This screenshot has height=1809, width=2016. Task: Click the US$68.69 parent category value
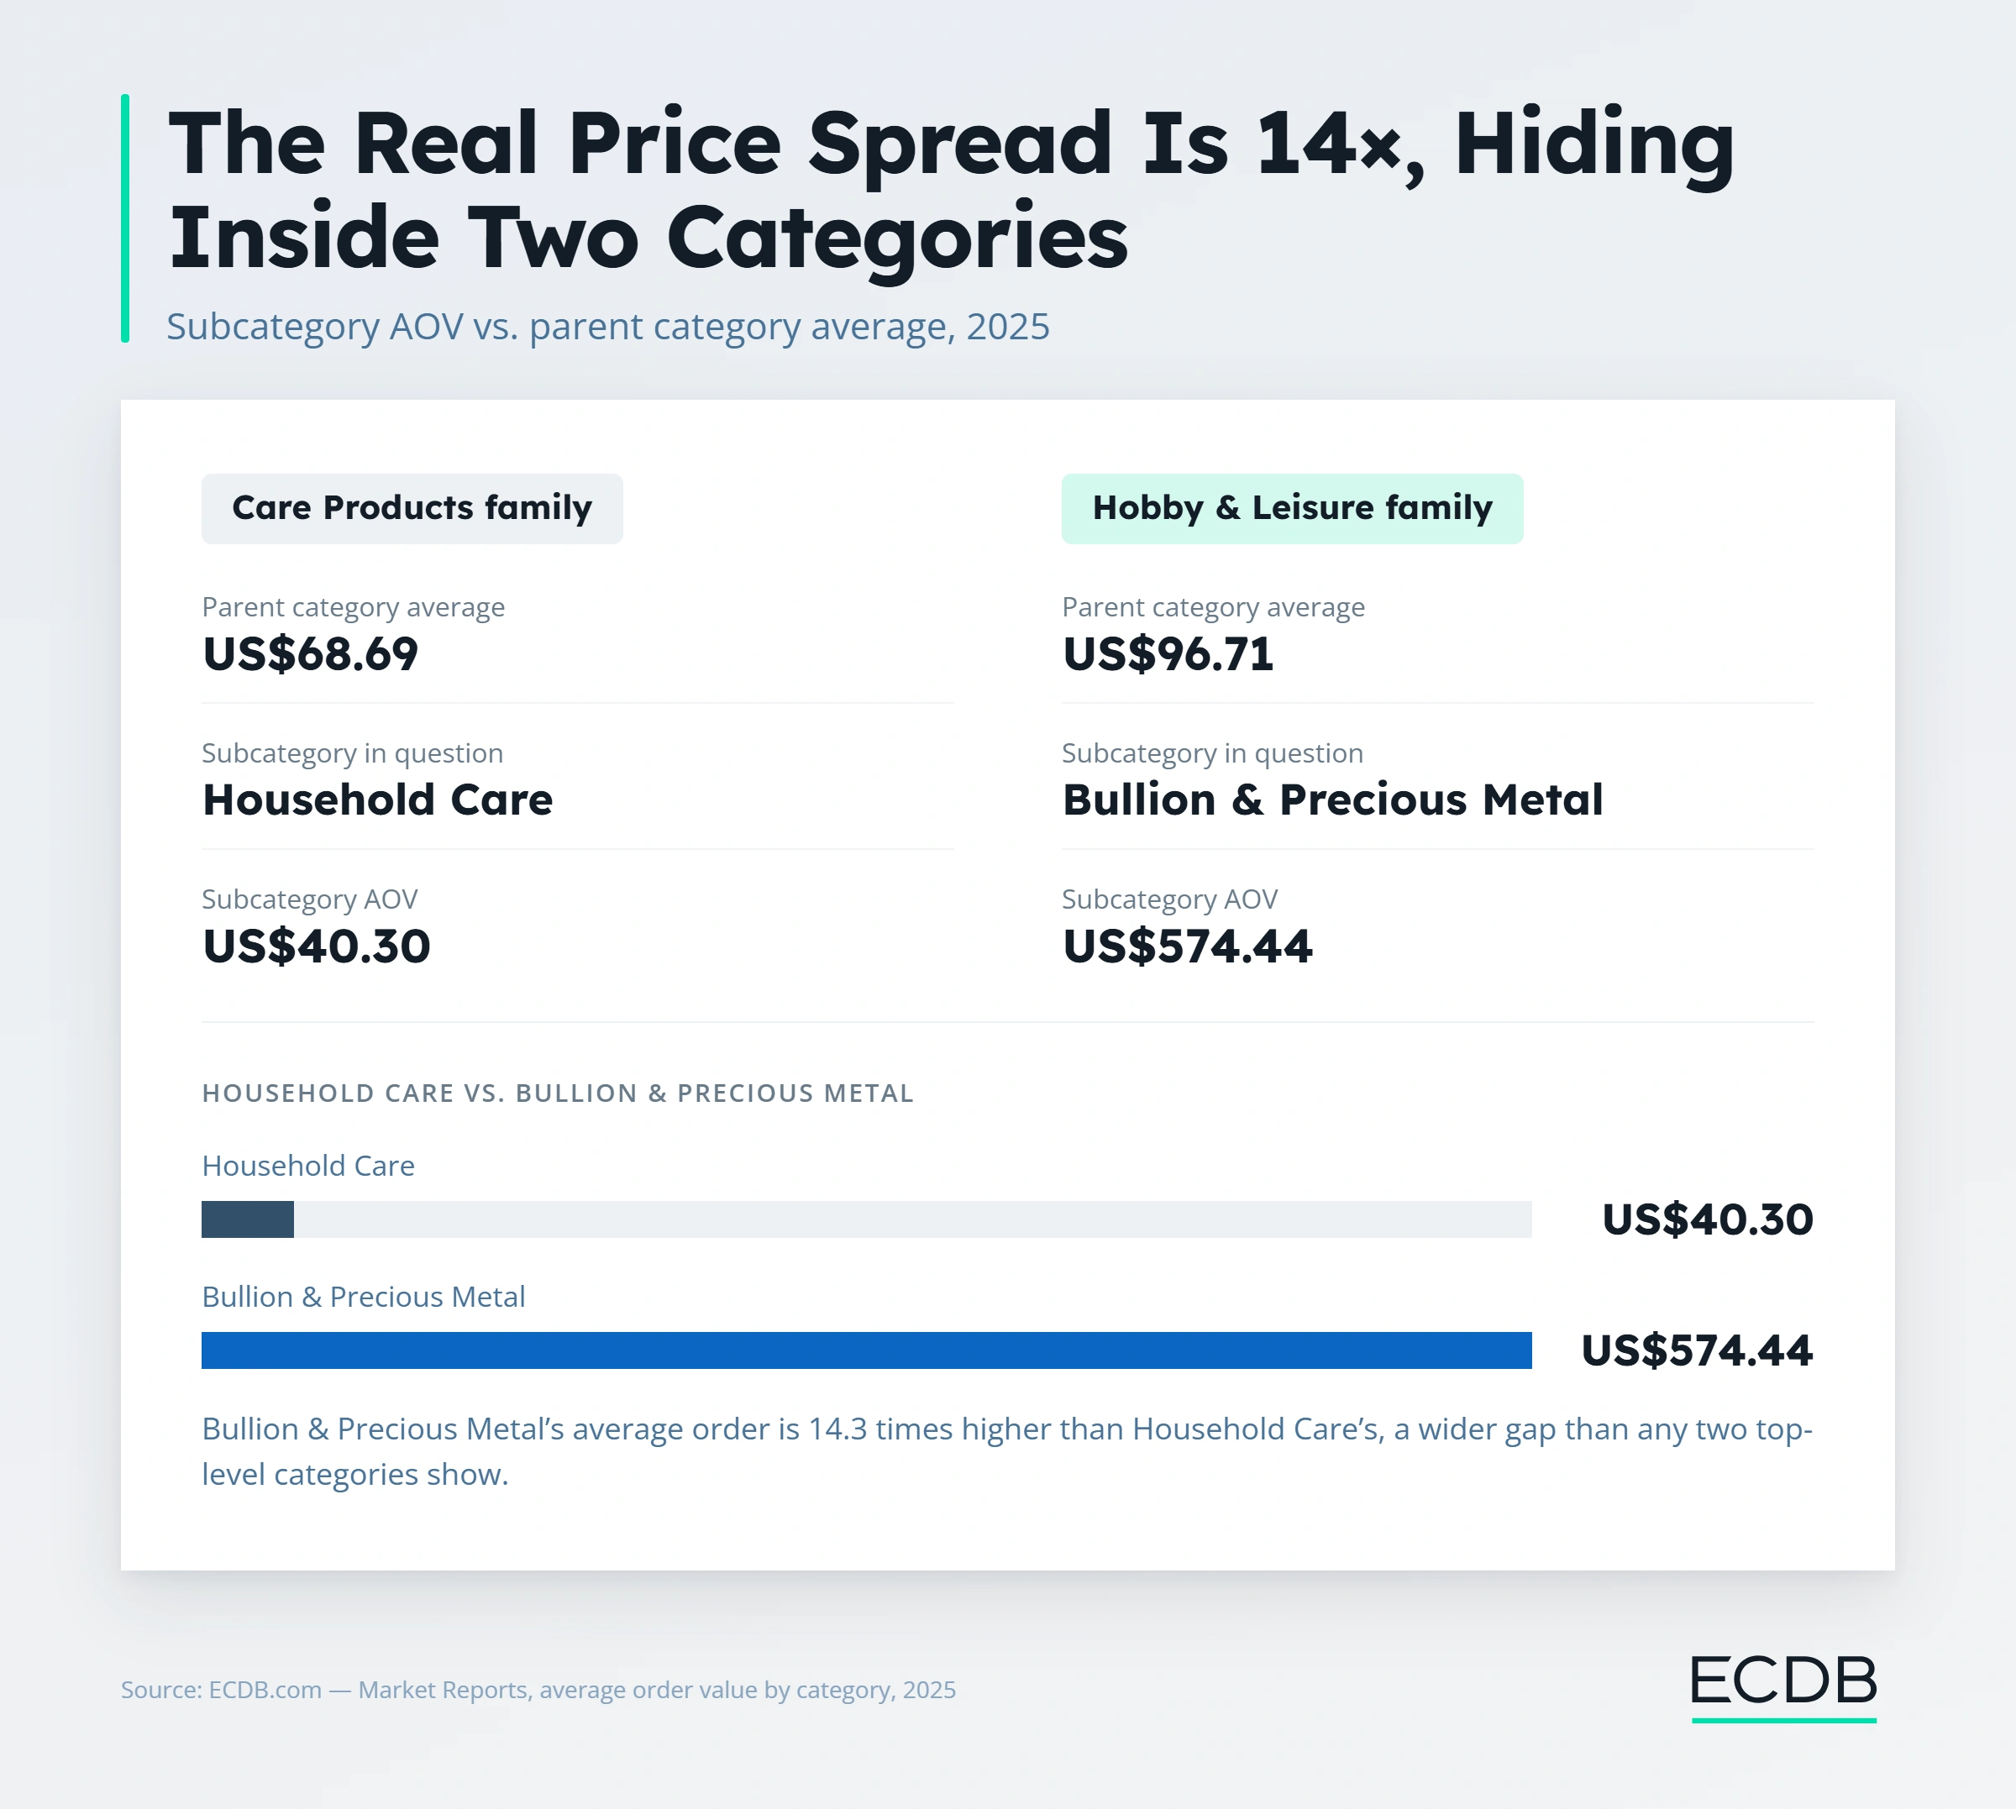pyautogui.click(x=310, y=654)
